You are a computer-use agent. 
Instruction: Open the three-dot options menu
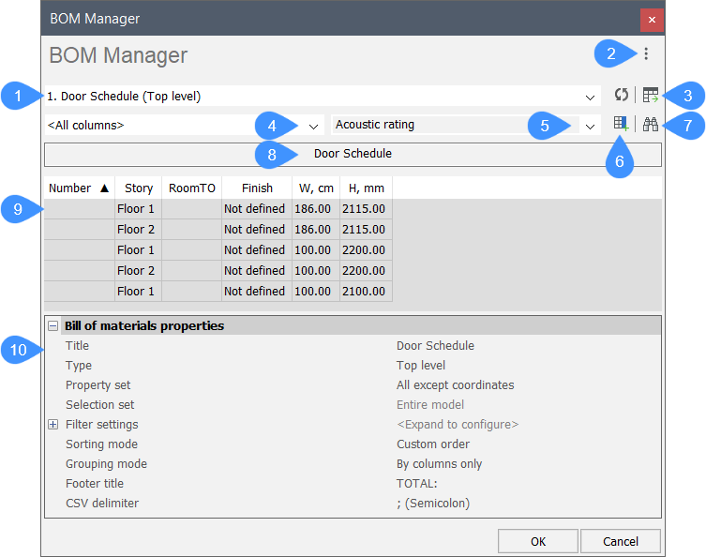(645, 54)
